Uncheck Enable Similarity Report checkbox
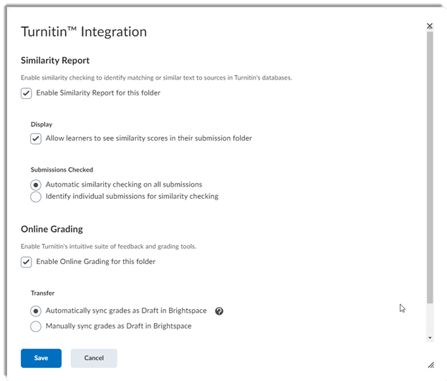Viewport: 447px width, 381px height. (27, 93)
